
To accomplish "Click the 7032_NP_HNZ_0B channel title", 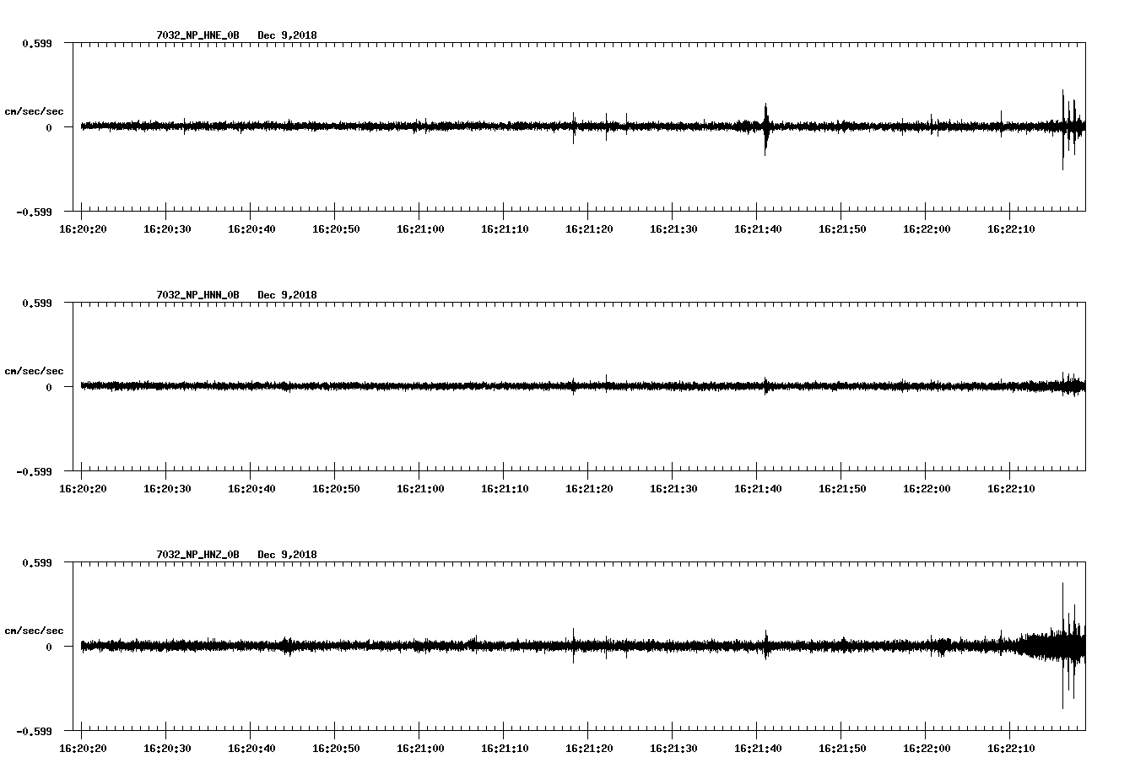I will click(x=197, y=555).
